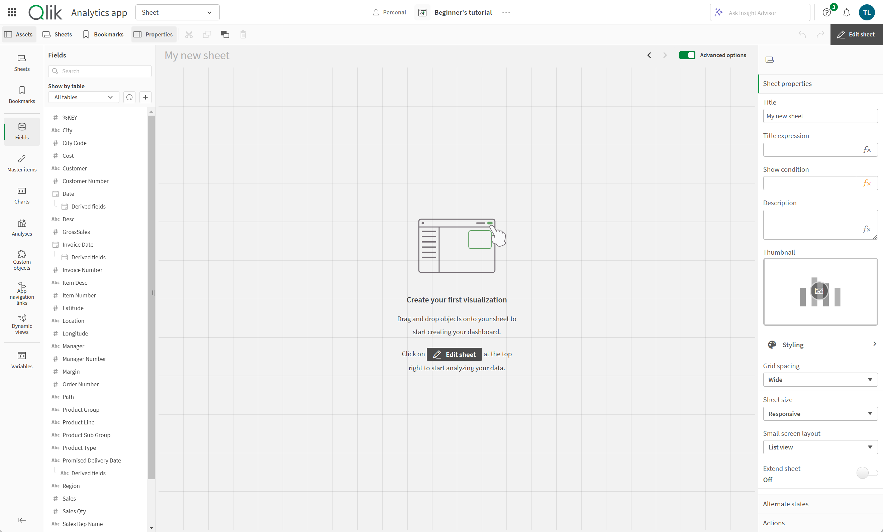Screen dimensions: 883x532
Task: Select the Grid spacing dropdown
Action: pyautogui.click(x=819, y=380)
